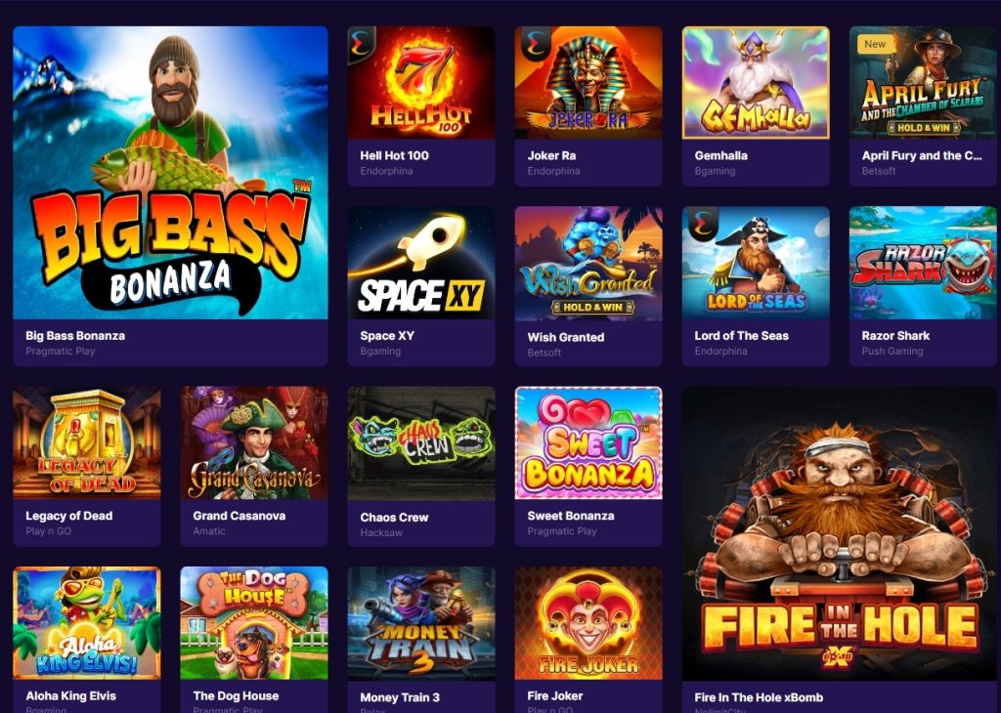Click the Legacy of Dead game image
1001x713 pixels.
87,442
